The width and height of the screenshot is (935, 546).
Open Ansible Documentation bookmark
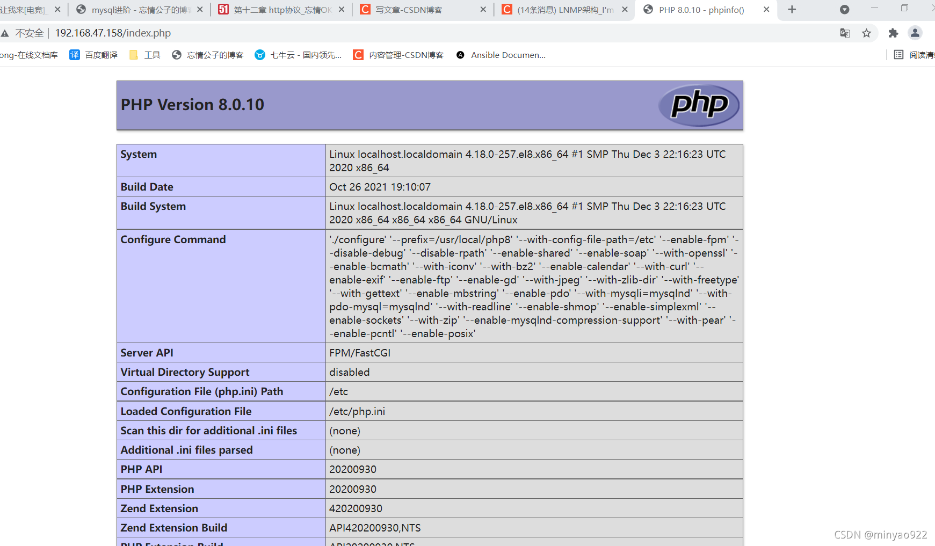[501, 55]
